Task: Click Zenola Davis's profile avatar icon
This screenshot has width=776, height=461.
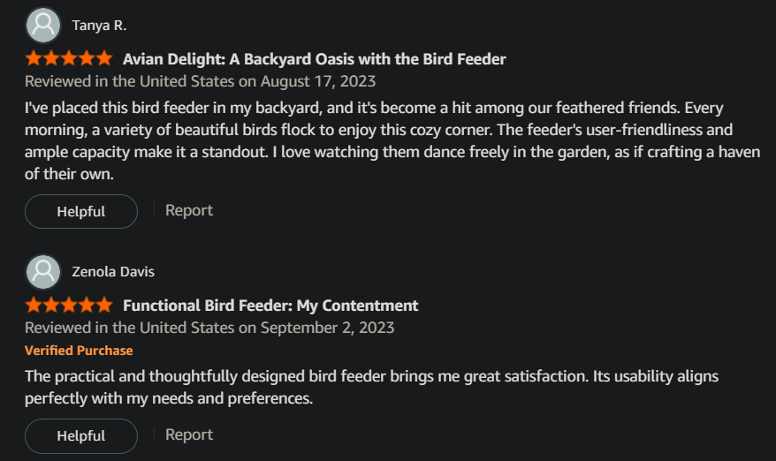Action: (44, 271)
